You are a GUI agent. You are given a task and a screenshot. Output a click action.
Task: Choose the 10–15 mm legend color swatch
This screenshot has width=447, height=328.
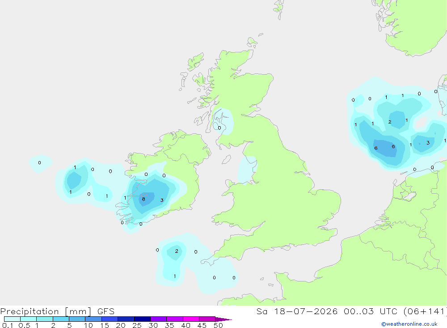(x=93, y=319)
